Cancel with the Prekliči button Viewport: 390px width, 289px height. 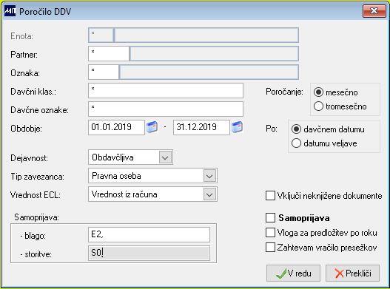pyautogui.click(x=352, y=273)
